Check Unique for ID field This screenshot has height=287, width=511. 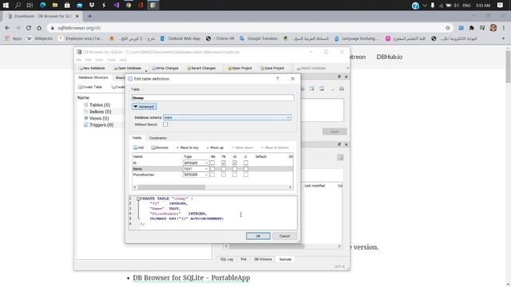[246, 163]
